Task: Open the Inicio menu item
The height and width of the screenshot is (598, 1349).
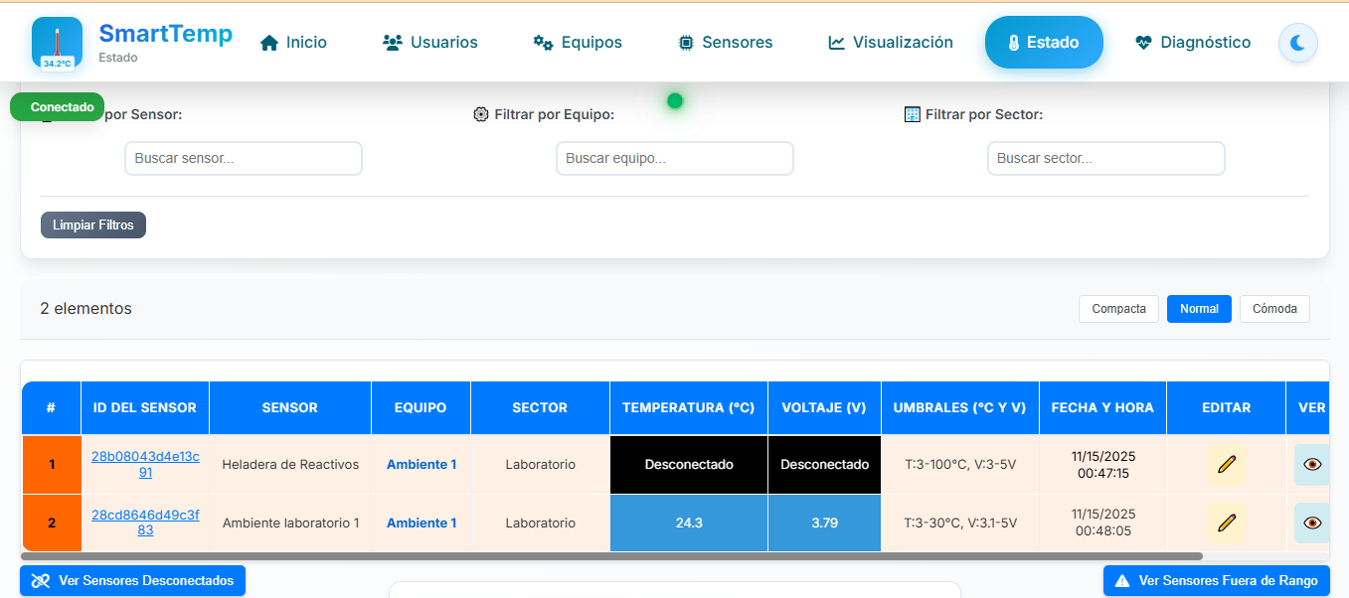Action: click(x=292, y=42)
